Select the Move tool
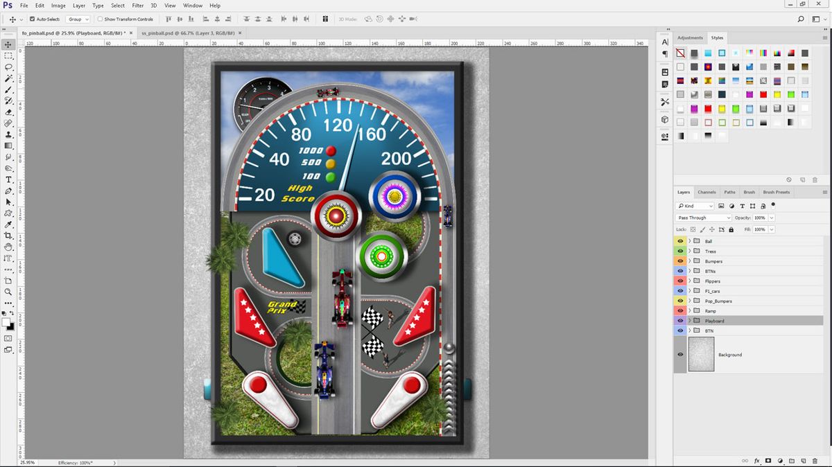832x467 pixels. pyautogui.click(x=8, y=44)
